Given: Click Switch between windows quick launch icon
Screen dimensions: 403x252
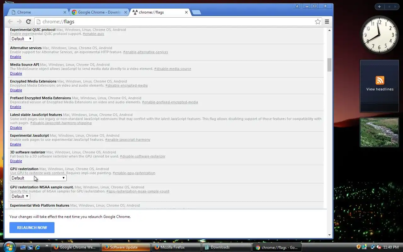Looking at the screenshot, I should pos(30,247).
